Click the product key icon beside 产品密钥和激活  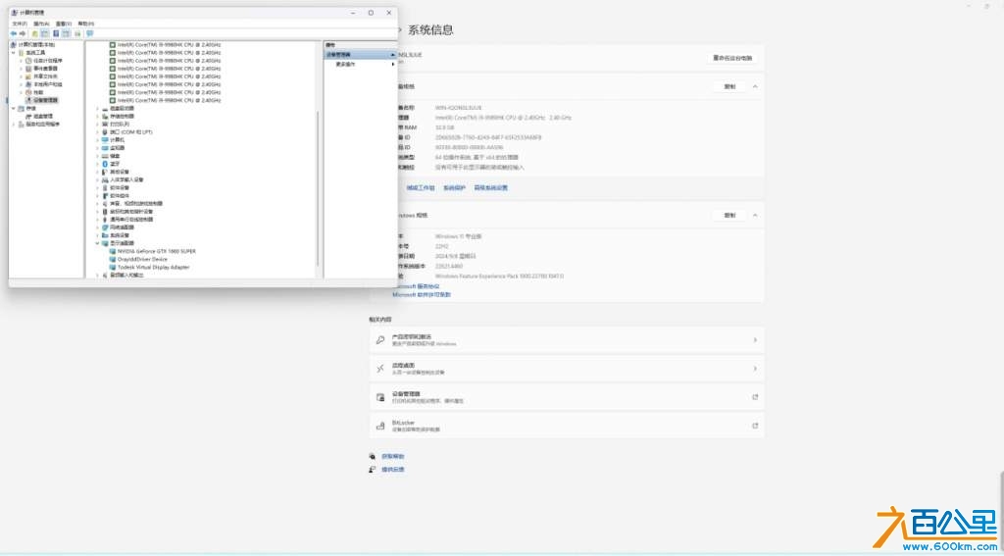tap(380, 340)
